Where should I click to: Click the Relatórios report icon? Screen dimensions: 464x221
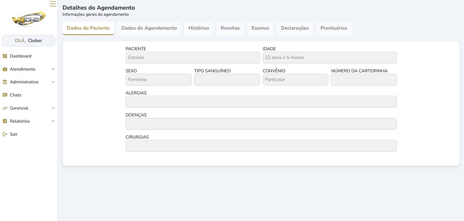click(5, 121)
